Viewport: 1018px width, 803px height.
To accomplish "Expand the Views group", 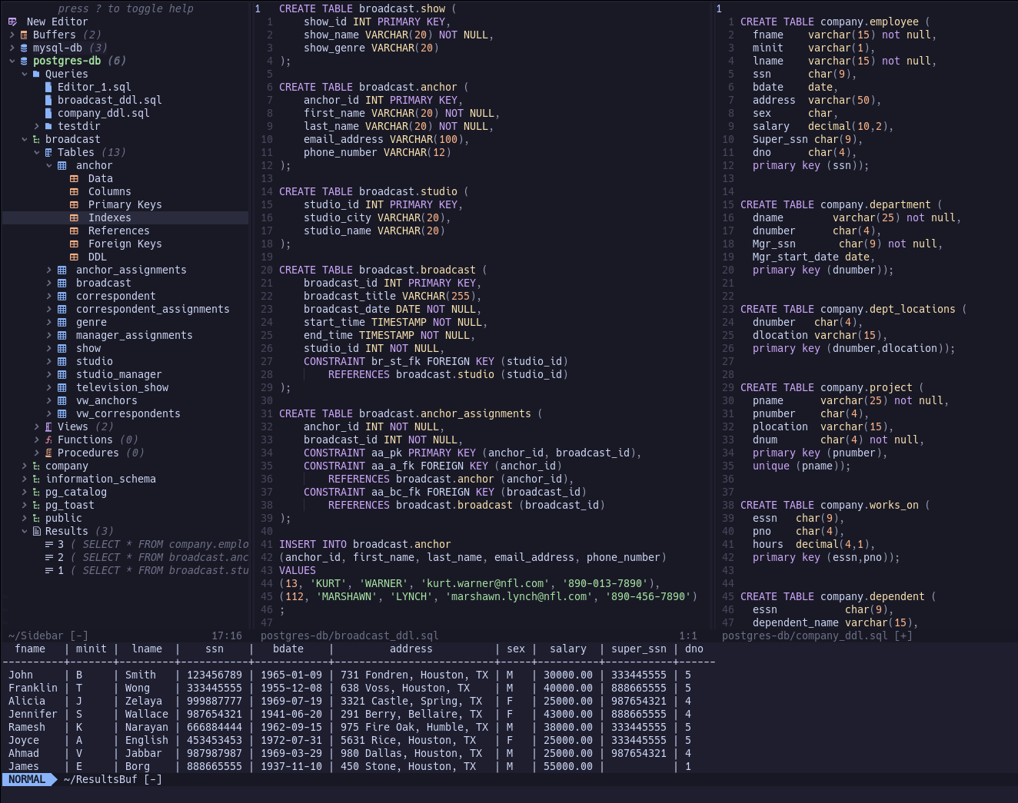I will coord(36,426).
